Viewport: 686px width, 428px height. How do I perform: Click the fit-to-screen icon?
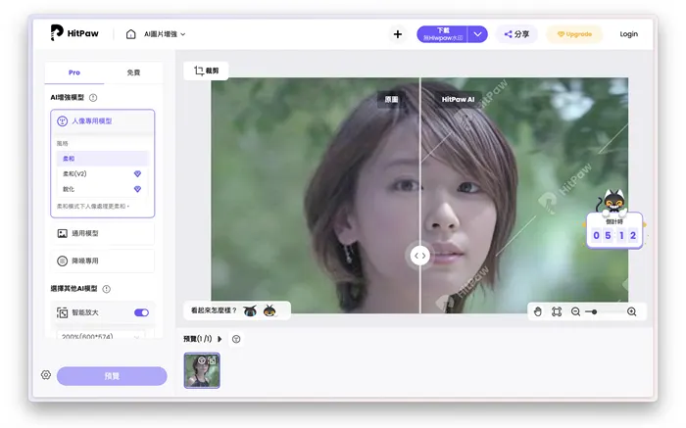pyautogui.click(x=557, y=311)
